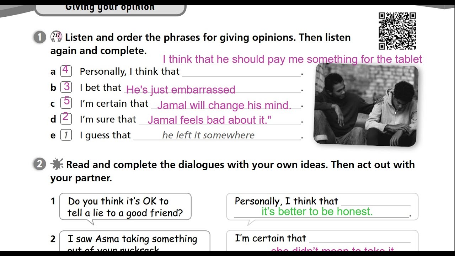
Task: Click the photo of two boys
Action: (x=366, y=105)
